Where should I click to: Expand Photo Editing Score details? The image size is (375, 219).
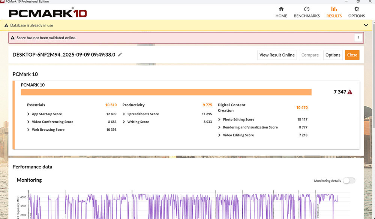[219, 119]
